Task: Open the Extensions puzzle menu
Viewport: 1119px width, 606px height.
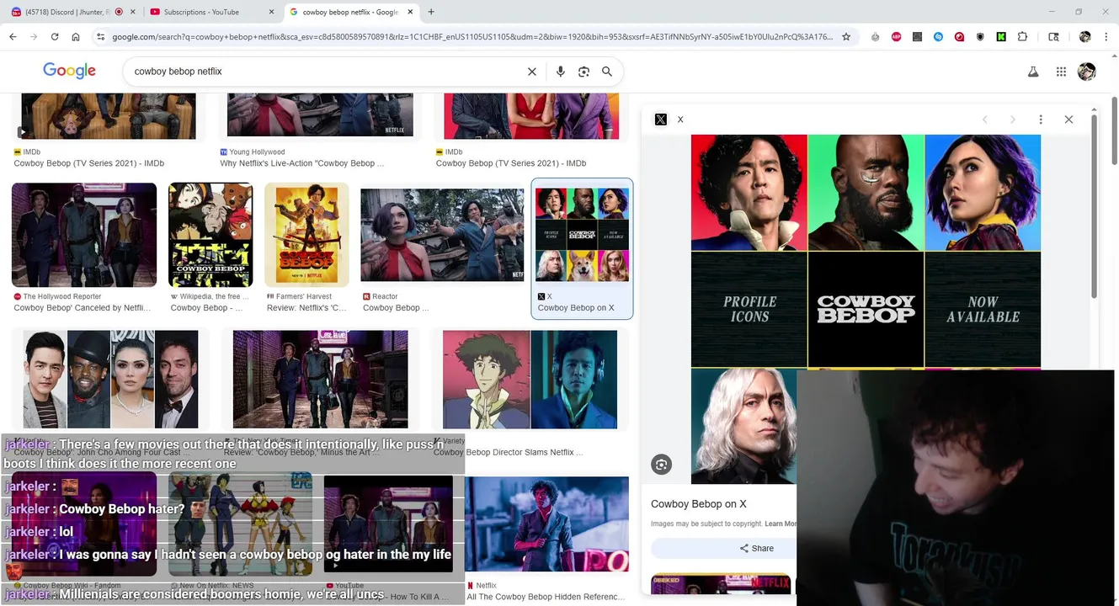Action: [x=1022, y=37]
